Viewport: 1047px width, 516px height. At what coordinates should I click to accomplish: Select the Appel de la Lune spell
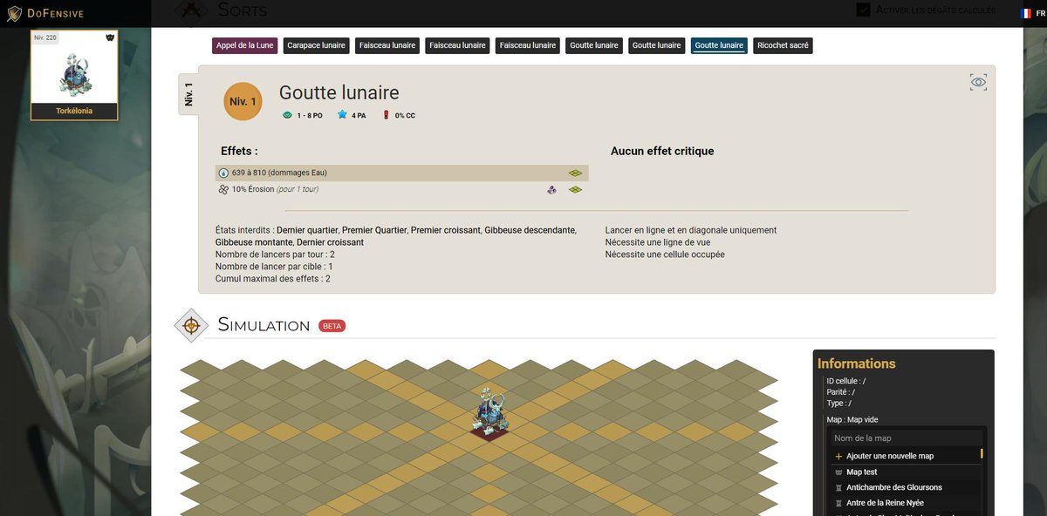(245, 45)
